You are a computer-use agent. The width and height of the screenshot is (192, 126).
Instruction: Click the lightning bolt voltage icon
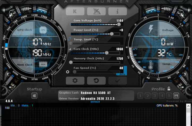click(151, 29)
